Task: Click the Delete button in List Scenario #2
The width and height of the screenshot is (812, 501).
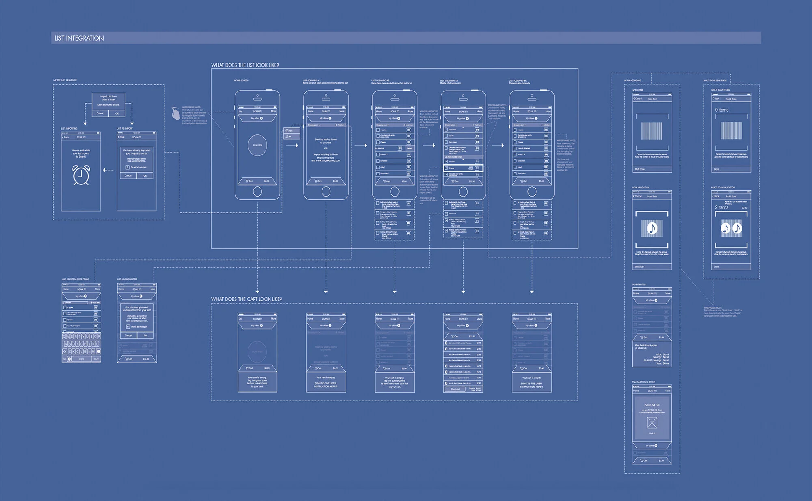Action: pyautogui.click(x=410, y=149)
